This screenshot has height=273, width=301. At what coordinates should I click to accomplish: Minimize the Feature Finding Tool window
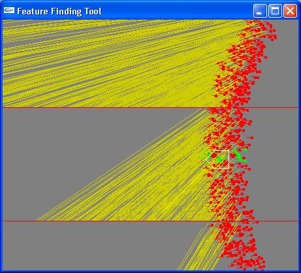click(x=260, y=10)
